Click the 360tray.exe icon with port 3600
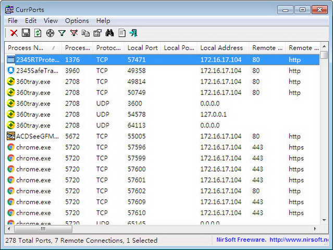Image resolution: width=333 pixels, height=250 pixels. point(10,103)
